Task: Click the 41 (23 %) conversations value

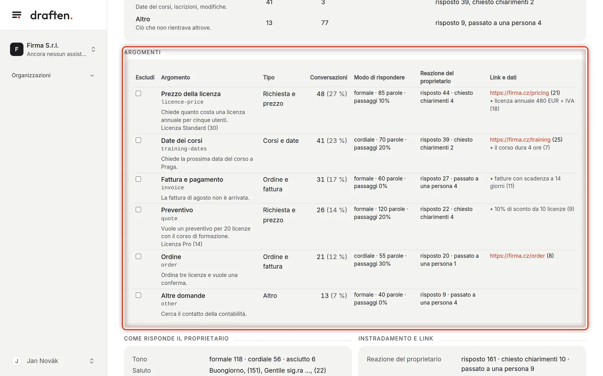Action: pyautogui.click(x=332, y=141)
